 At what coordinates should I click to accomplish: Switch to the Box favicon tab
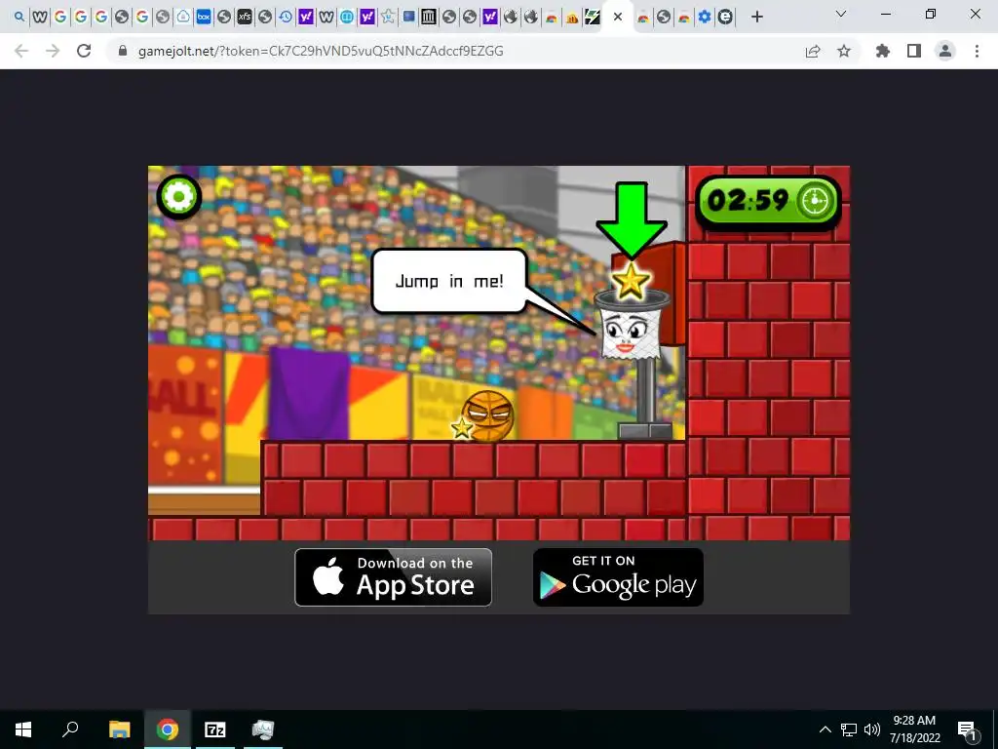click(204, 18)
